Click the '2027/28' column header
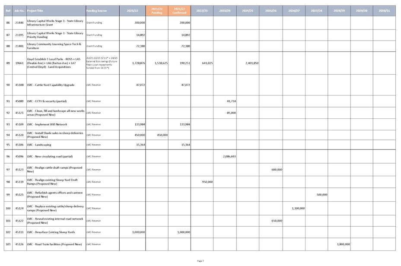 [316, 11]
